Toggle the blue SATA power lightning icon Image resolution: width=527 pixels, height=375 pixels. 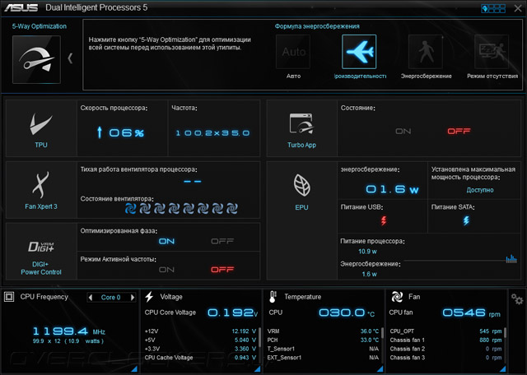(x=466, y=220)
